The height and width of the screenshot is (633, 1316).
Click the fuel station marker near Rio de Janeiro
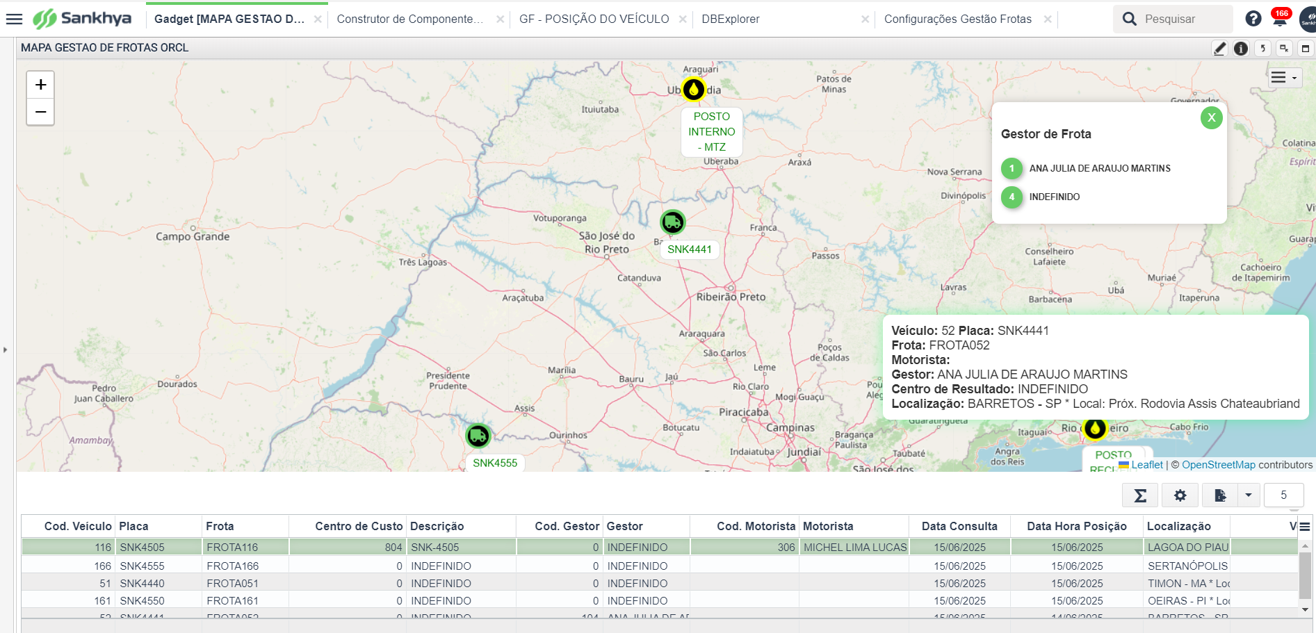(x=1095, y=429)
